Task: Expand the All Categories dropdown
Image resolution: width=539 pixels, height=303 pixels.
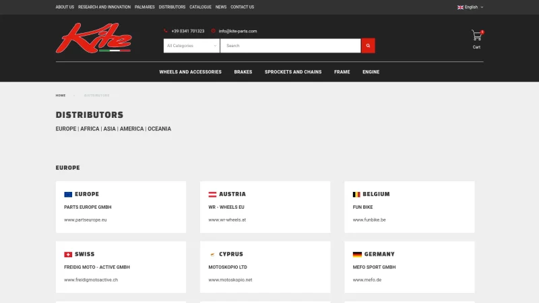Action: pyautogui.click(x=191, y=46)
